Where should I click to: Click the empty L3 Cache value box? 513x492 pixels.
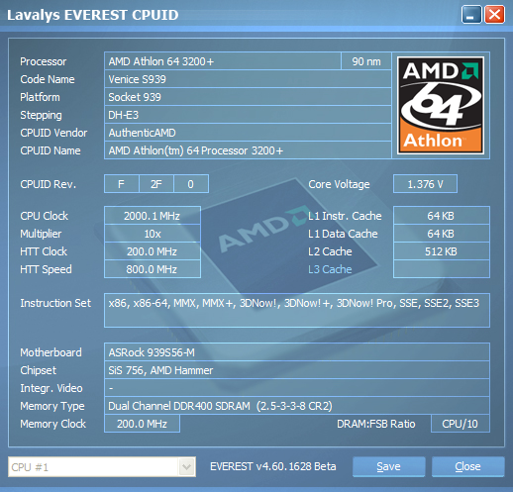[x=442, y=269]
